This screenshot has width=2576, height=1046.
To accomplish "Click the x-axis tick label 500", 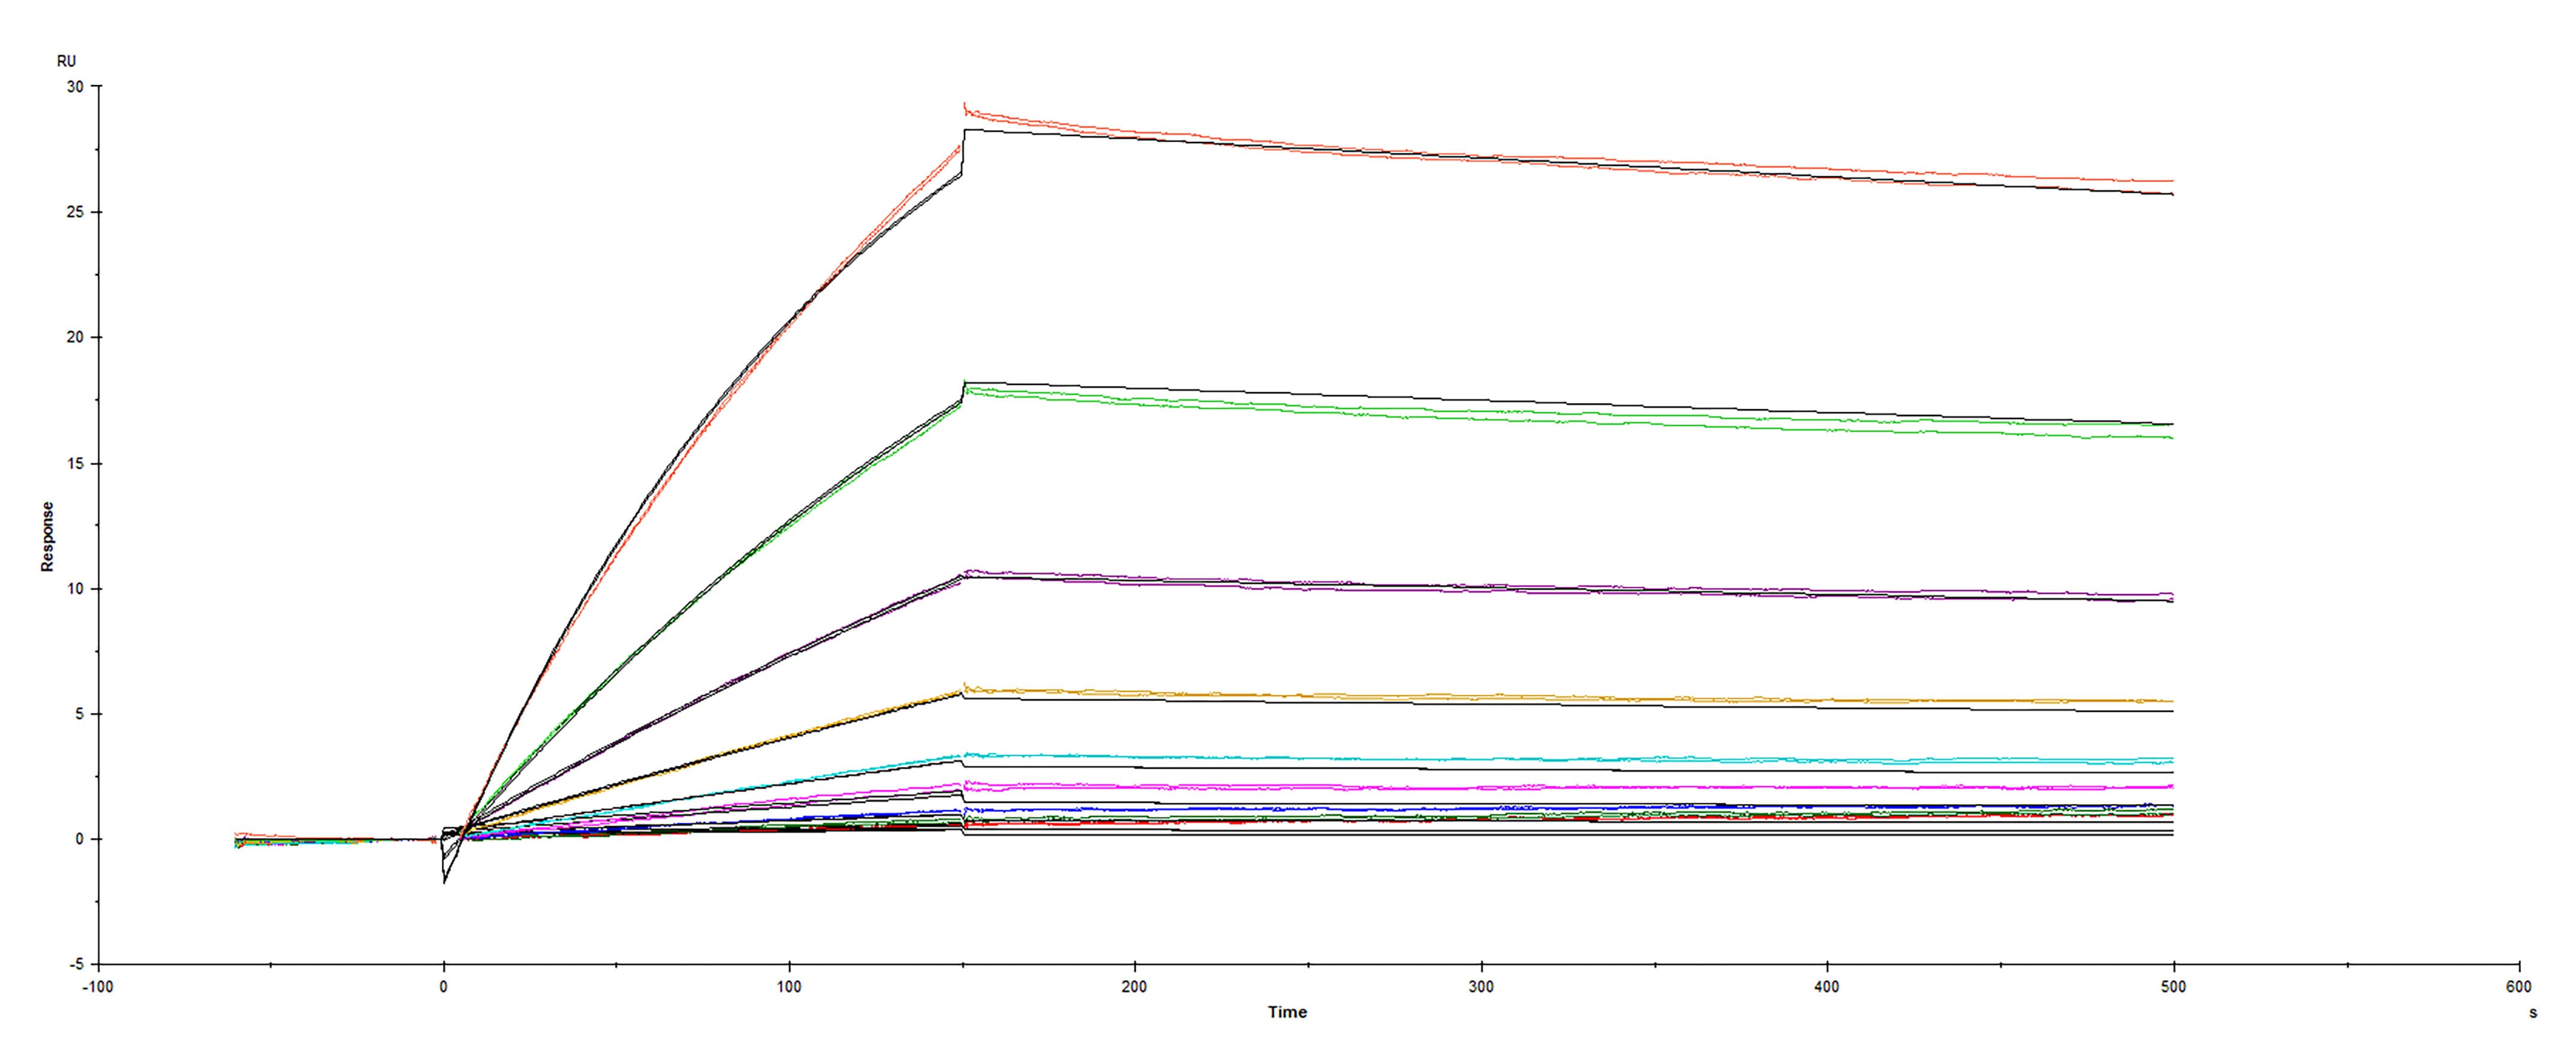I will point(2173,987).
